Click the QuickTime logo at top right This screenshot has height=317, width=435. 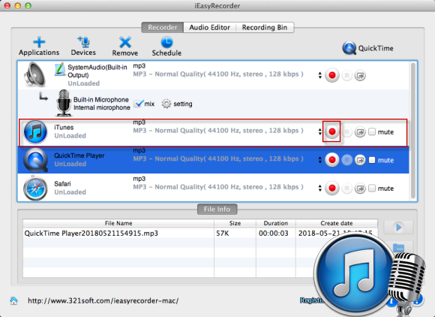coord(349,48)
